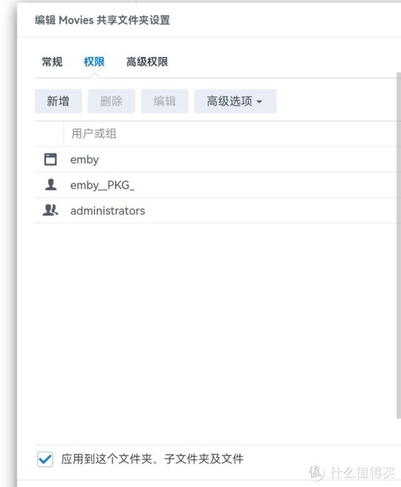Click the vertical scrollbar of the dialog
The width and height of the screenshot is (401, 487).
click(398, 245)
